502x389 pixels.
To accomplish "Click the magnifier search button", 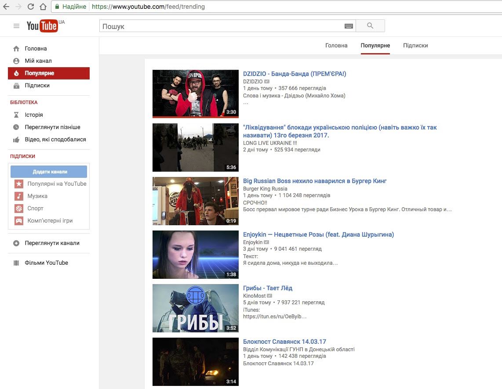I will click(x=370, y=26).
